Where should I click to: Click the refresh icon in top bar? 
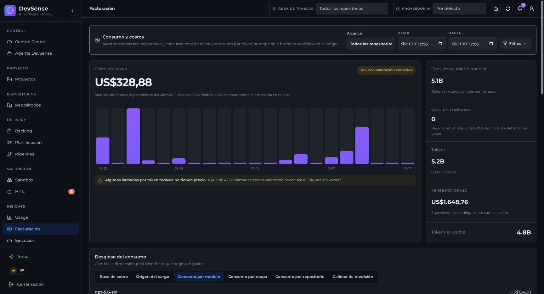click(x=508, y=9)
